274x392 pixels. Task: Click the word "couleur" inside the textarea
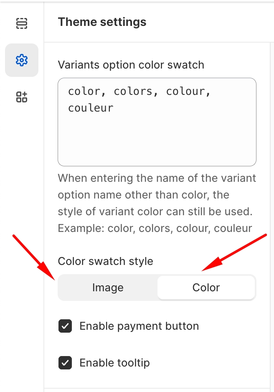click(x=91, y=108)
